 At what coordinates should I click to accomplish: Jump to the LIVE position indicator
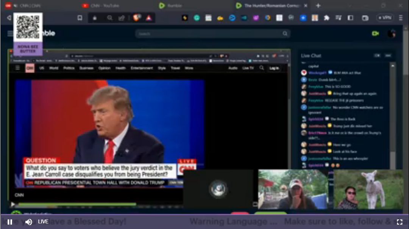(43, 221)
